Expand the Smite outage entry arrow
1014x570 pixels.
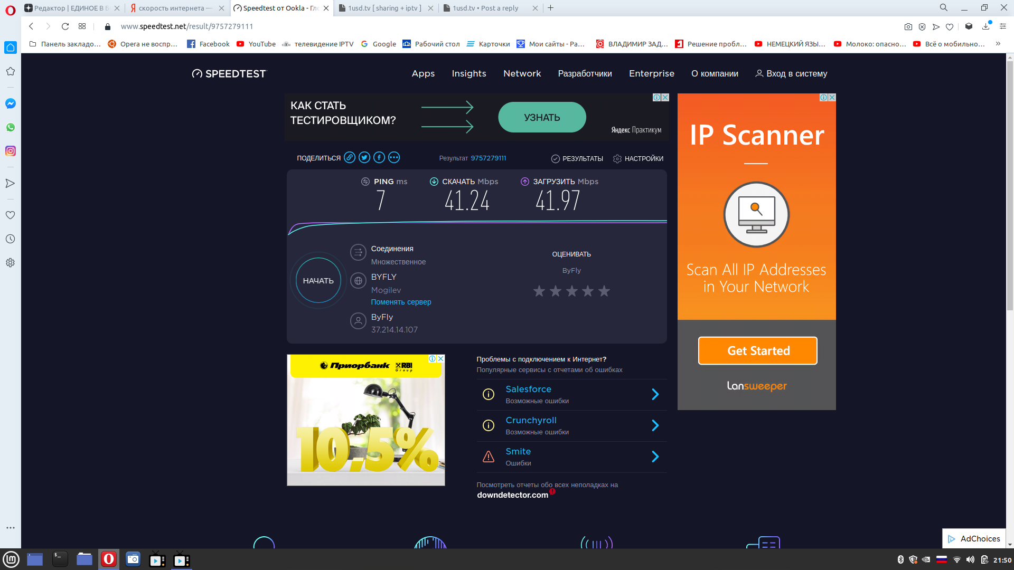pyautogui.click(x=655, y=457)
